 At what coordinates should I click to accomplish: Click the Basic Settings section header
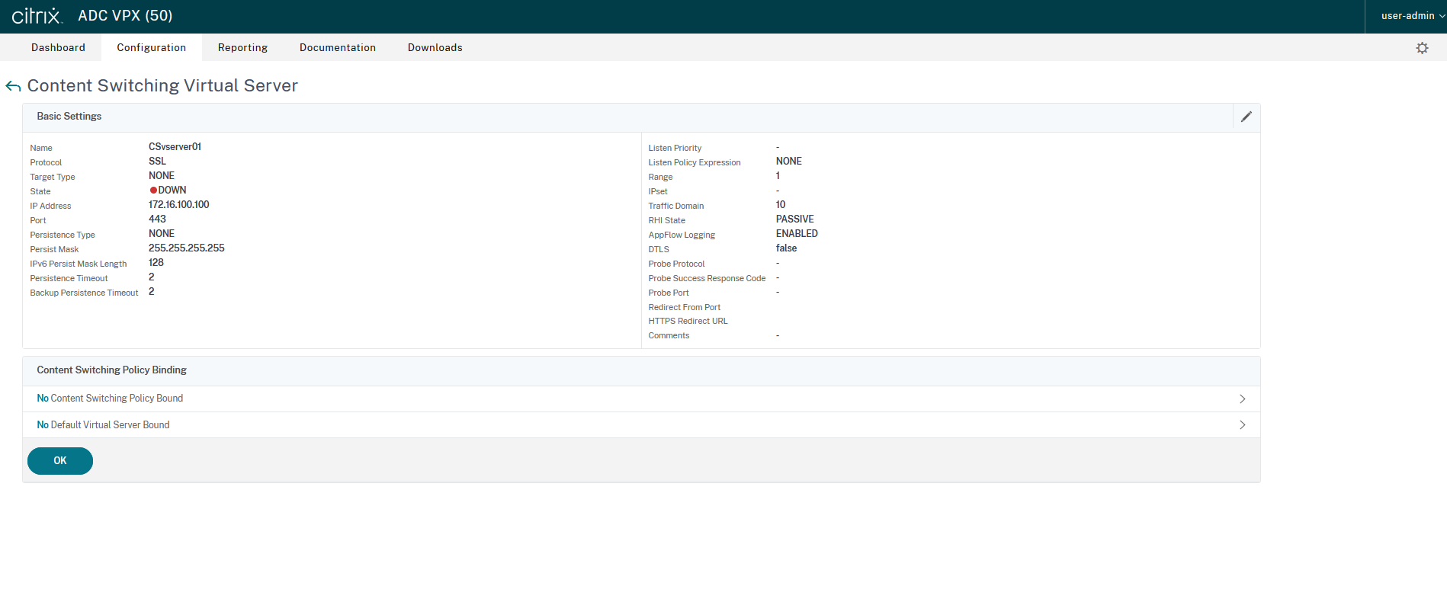pos(69,117)
